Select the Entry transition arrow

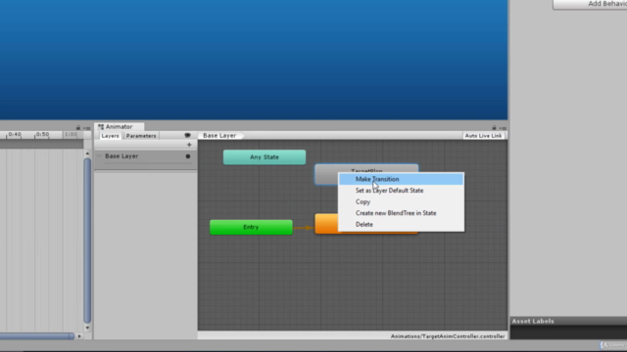(304, 228)
